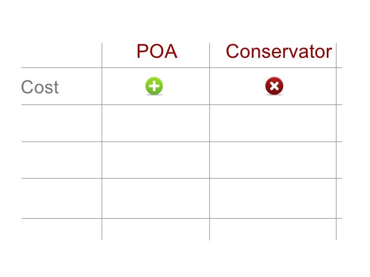Click the vertical divider between POA and Conservator headers
The height and width of the screenshot is (277, 370).
click(x=209, y=55)
